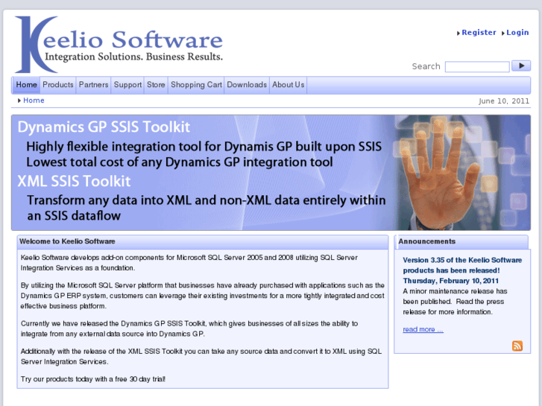This screenshot has width=542, height=406.
Task: Click the arrow beside the Home breadcrumb
Action: (x=19, y=101)
